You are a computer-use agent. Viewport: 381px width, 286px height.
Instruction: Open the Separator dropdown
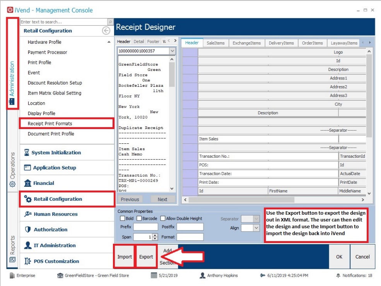coord(256,219)
